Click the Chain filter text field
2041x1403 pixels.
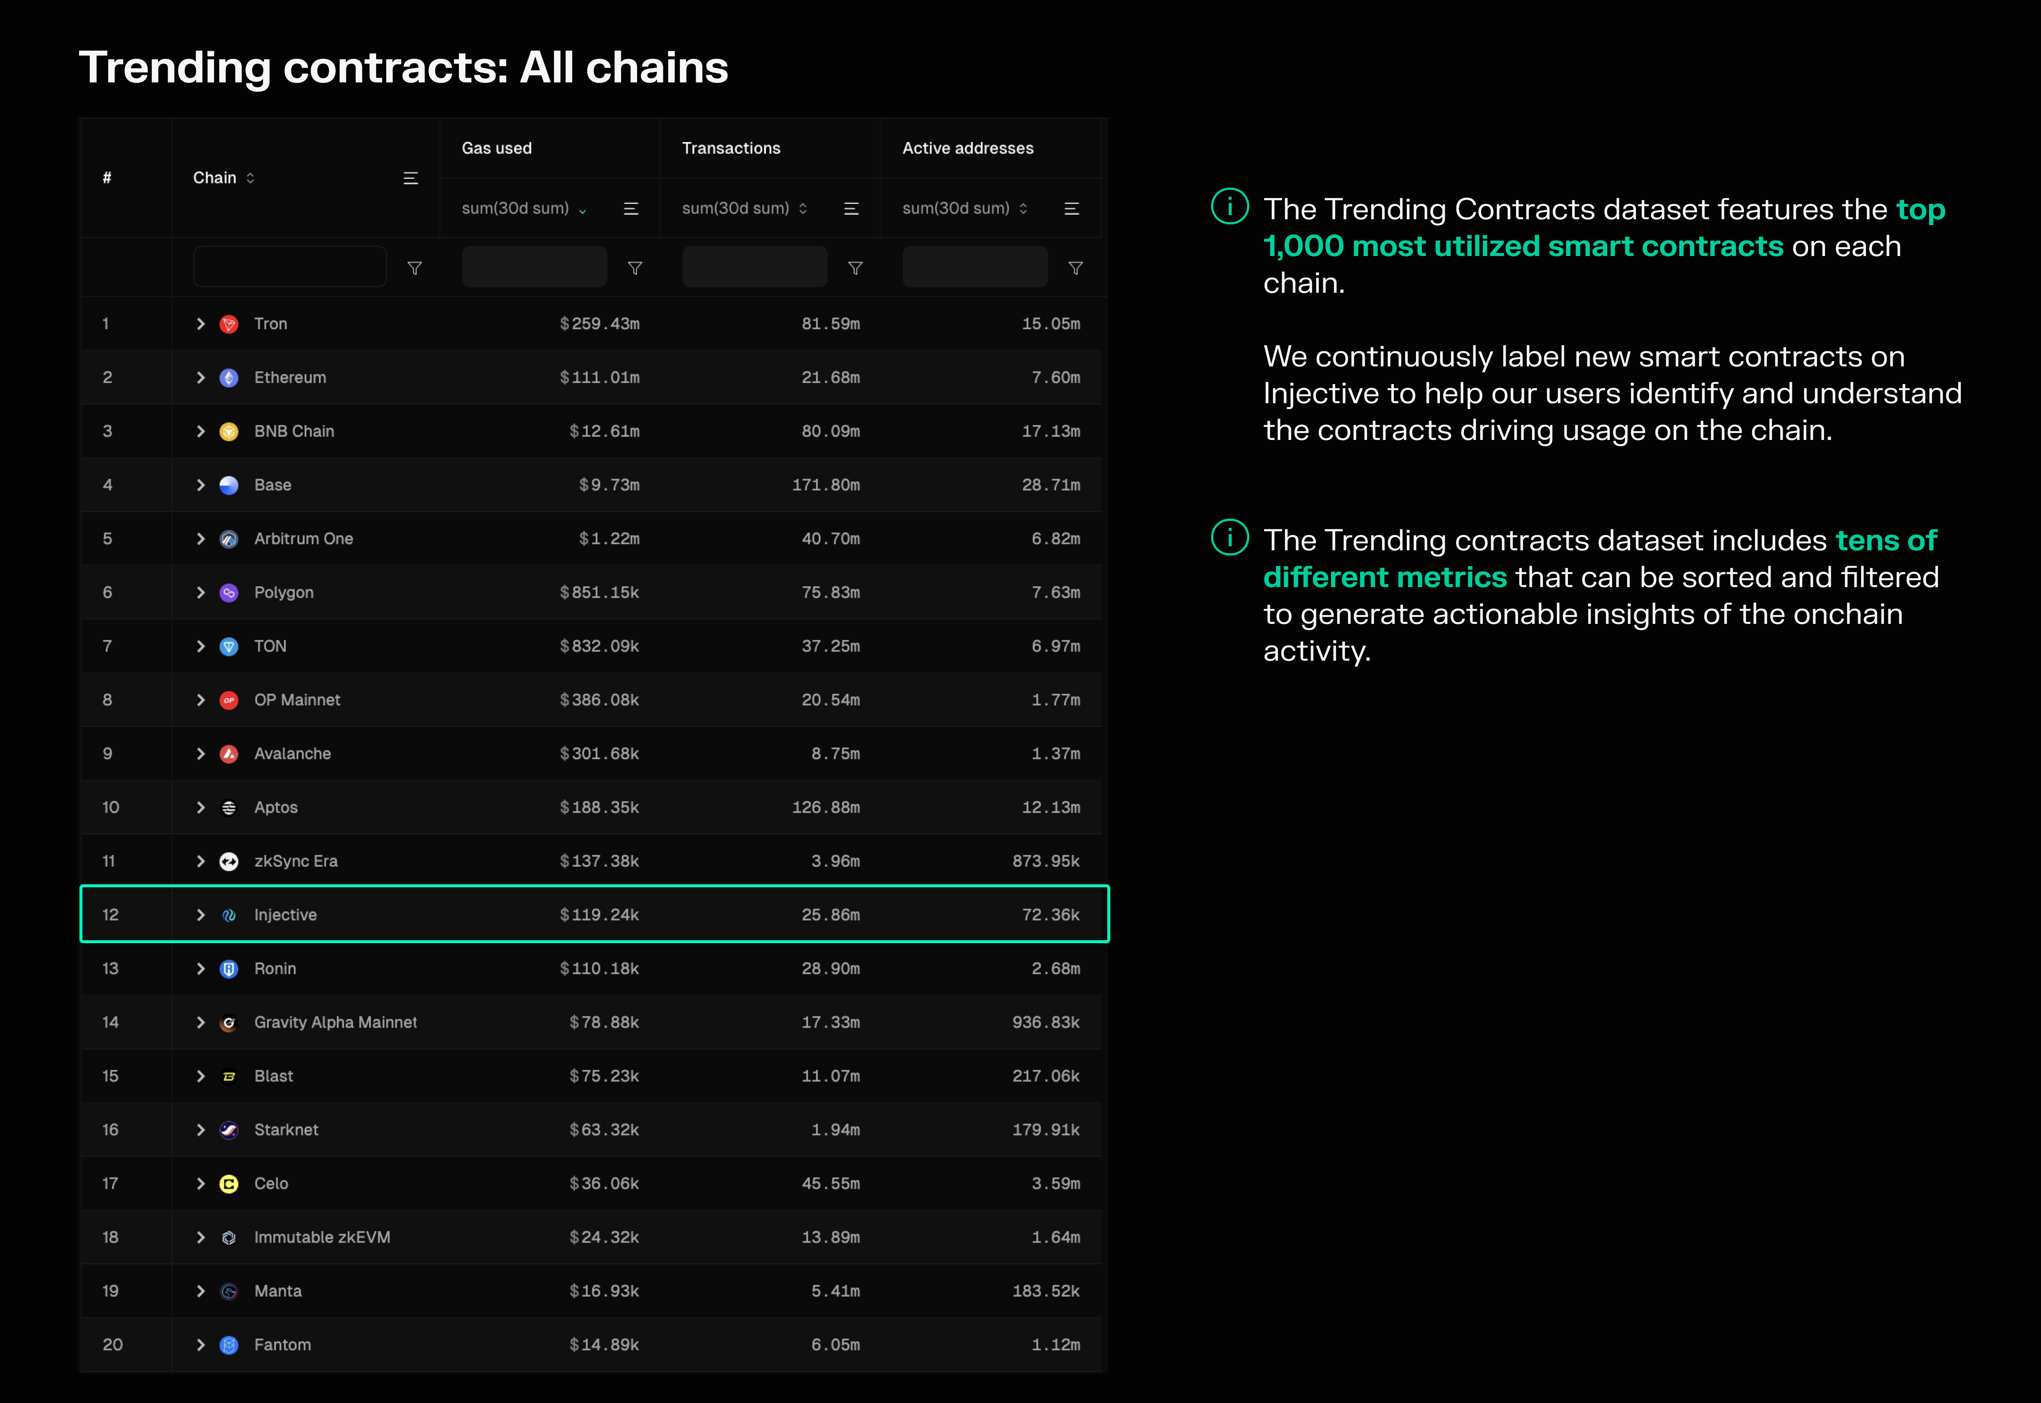pyautogui.click(x=290, y=267)
